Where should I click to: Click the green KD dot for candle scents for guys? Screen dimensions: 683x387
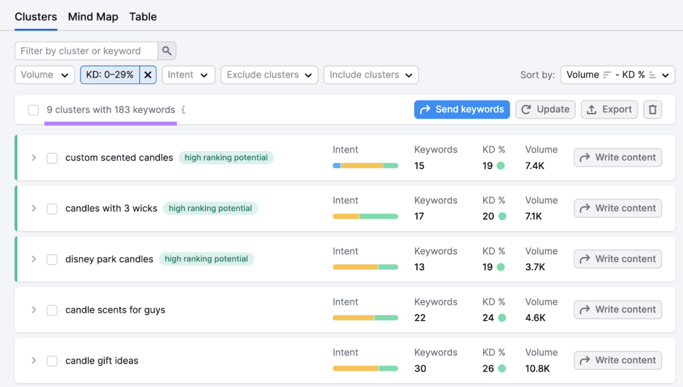[x=502, y=318]
